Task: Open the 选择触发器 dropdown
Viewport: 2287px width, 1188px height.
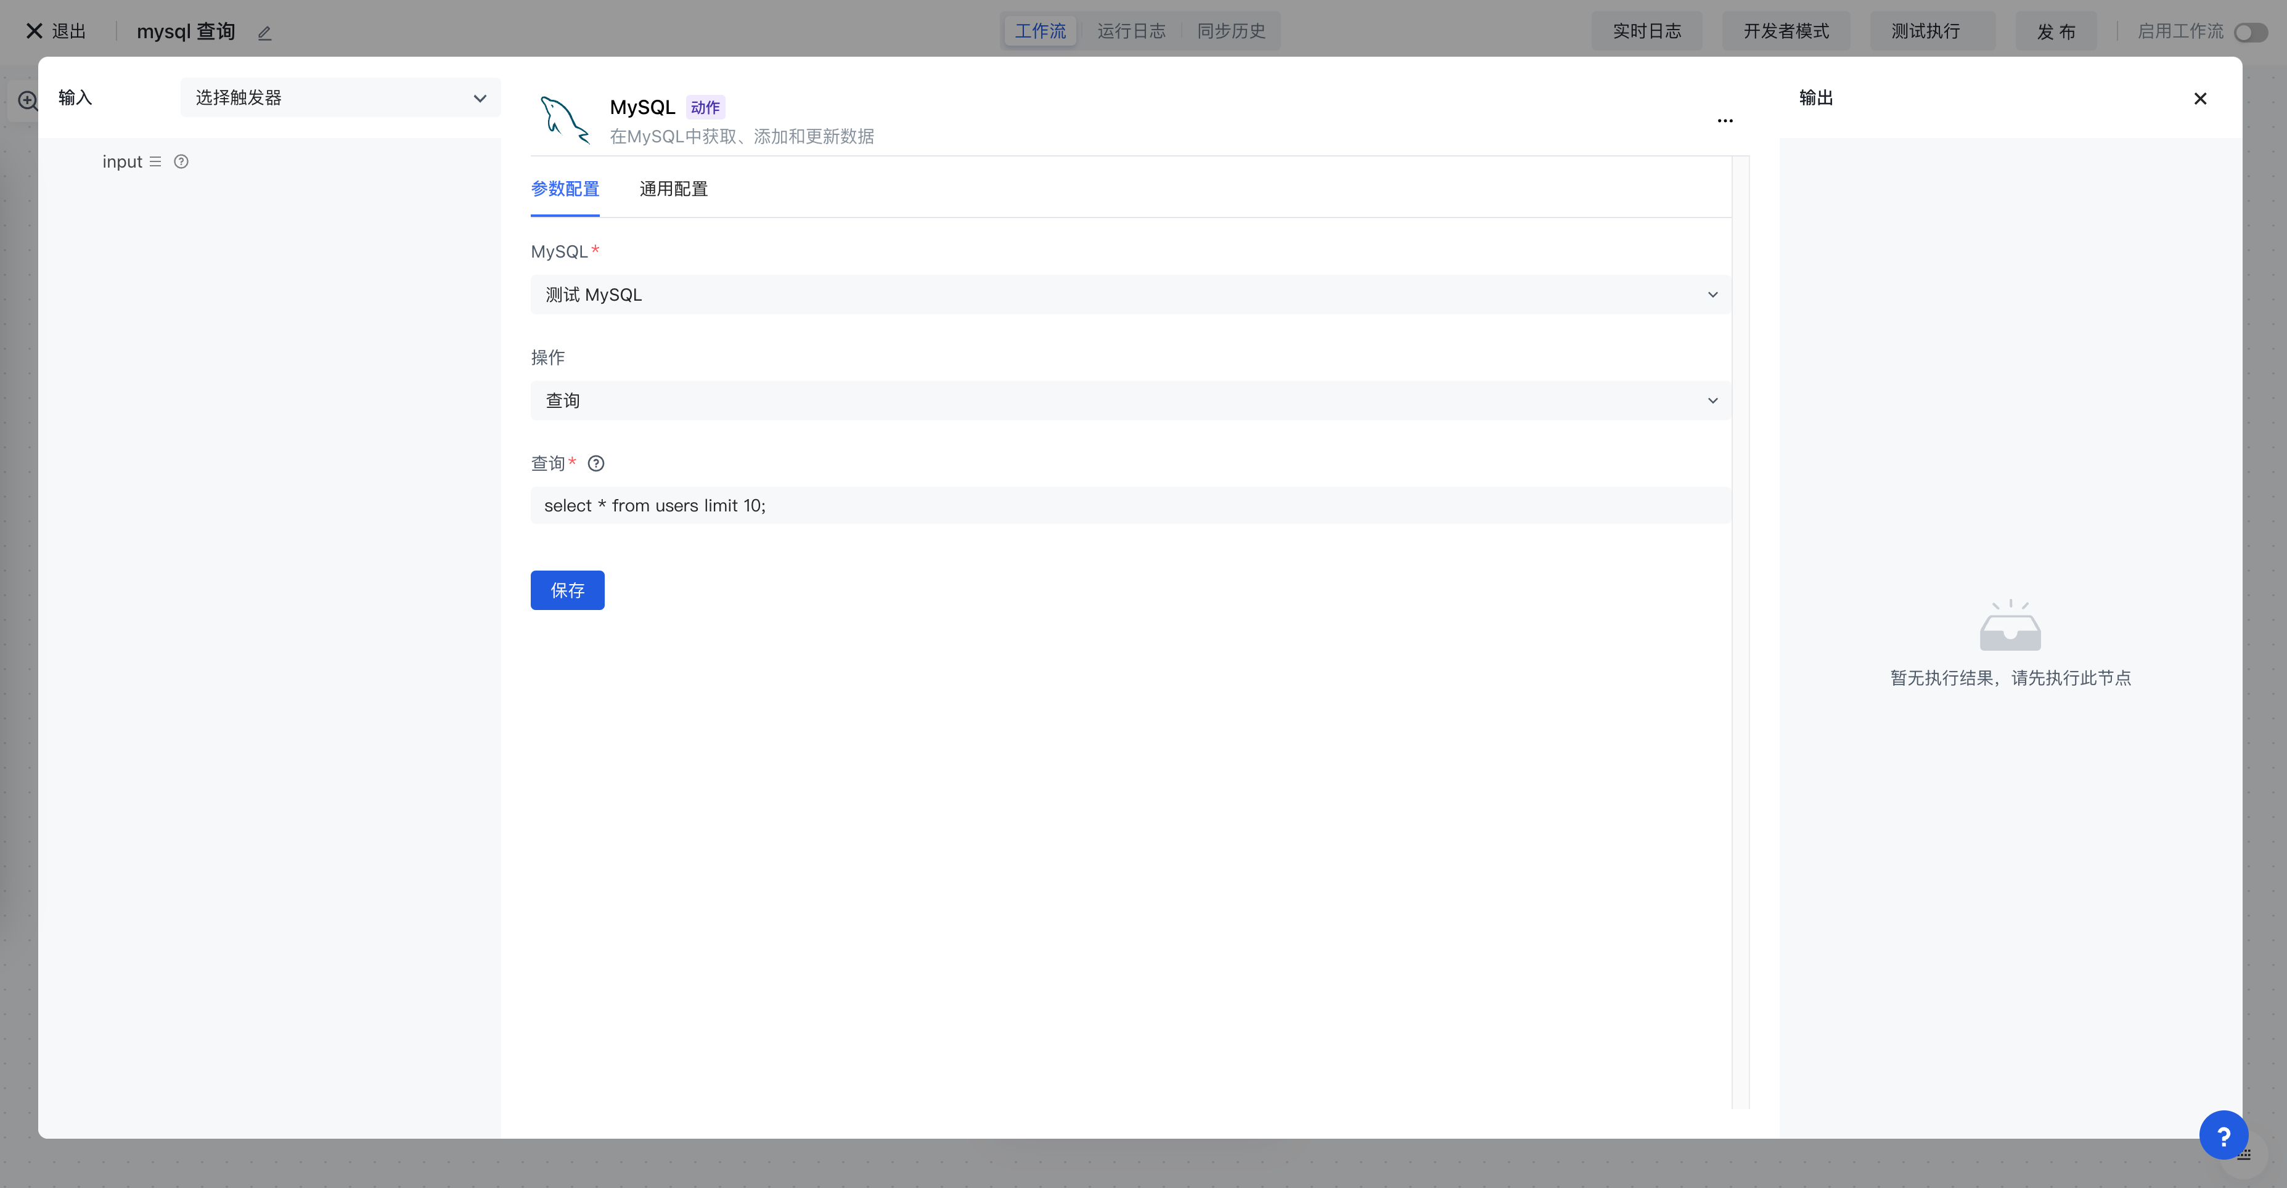Action: [340, 97]
